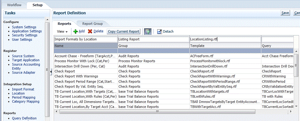Toggle the Query by Example filter icon

click(x=148, y=32)
